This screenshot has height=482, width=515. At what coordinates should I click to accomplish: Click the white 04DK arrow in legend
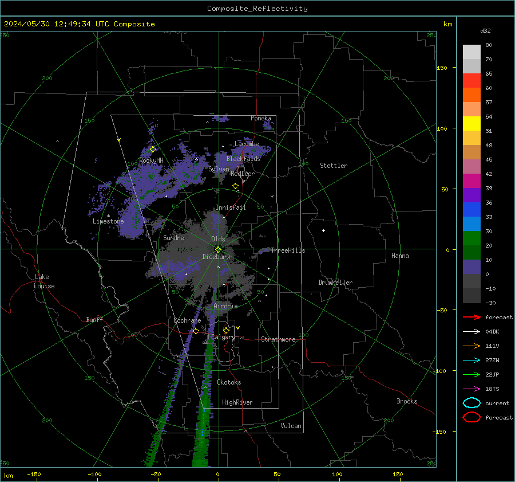(472, 332)
